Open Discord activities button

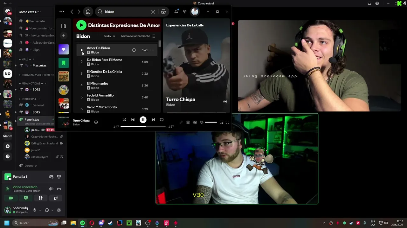(41, 198)
